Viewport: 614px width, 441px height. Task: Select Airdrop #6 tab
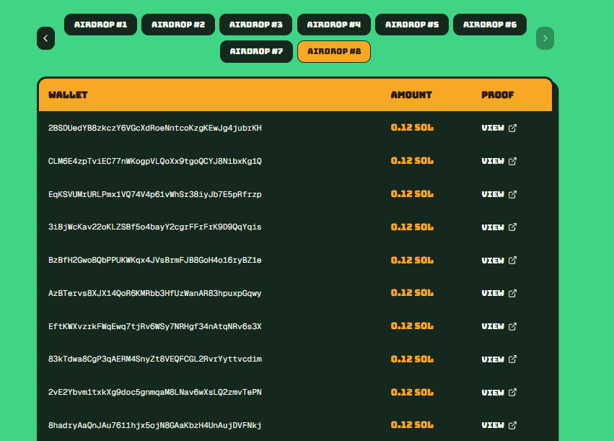pos(490,25)
